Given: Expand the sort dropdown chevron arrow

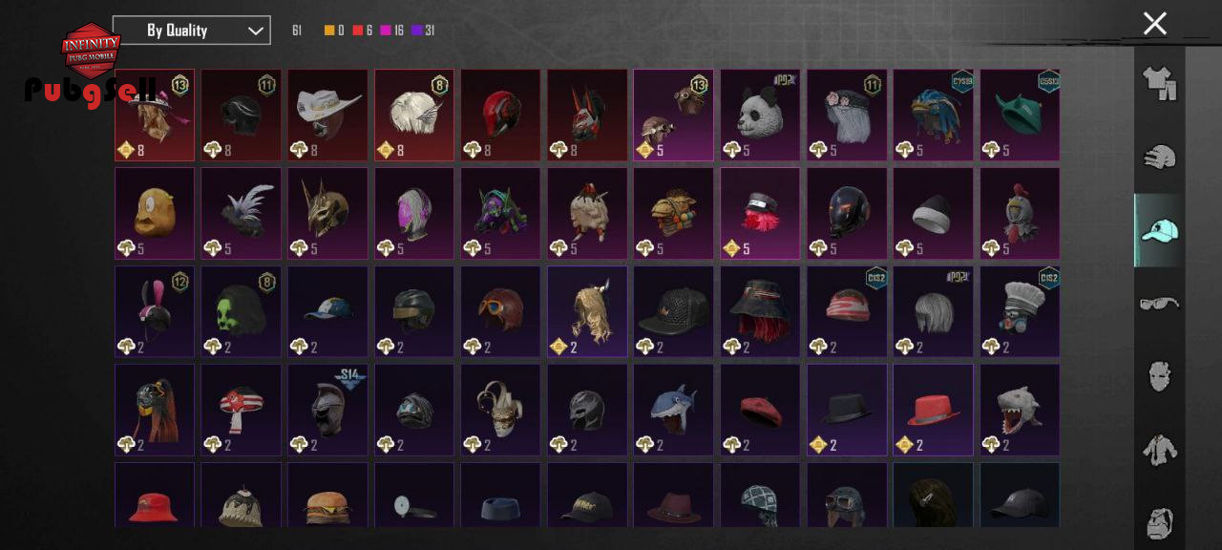Looking at the screenshot, I should tap(255, 31).
